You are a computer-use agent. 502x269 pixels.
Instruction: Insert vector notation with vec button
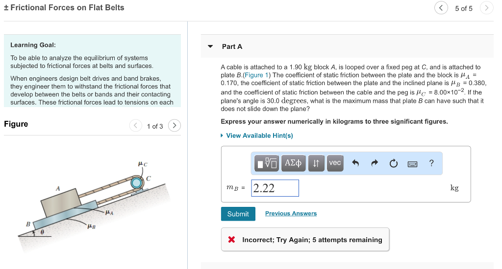[x=335, y=163]
